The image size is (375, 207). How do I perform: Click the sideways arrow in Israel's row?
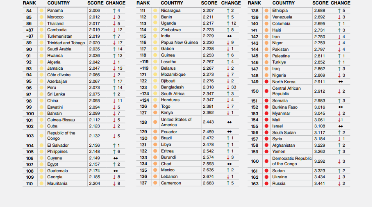tap(340, 126)
